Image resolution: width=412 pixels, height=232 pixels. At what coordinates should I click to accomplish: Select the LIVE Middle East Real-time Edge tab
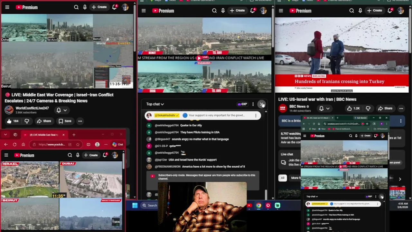(x=44, y=135)
